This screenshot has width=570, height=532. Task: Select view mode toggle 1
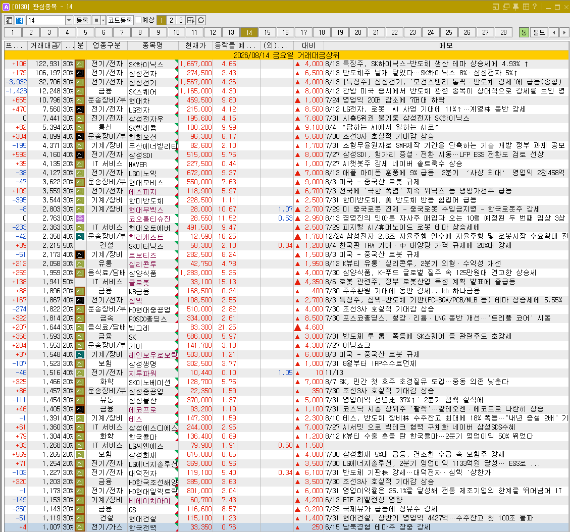pyautogui.click(x=162, y=20)
